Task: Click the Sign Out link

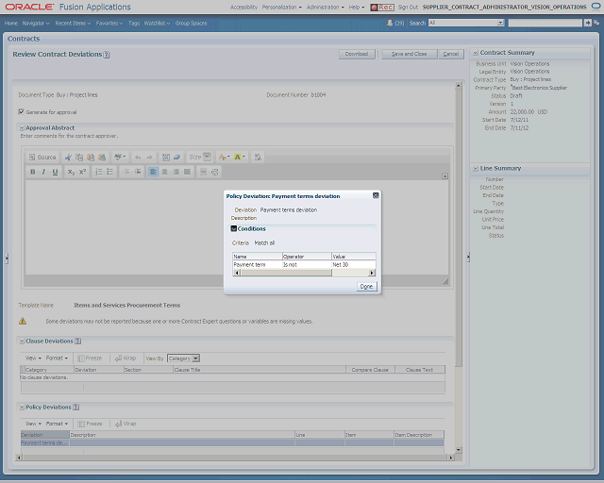Action: pos(408,7)
